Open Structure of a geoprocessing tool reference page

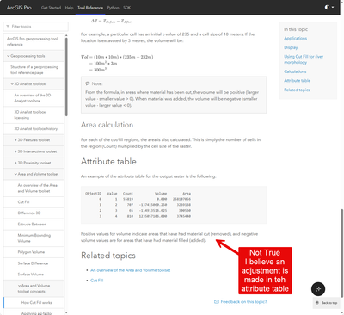coord(34,70)
